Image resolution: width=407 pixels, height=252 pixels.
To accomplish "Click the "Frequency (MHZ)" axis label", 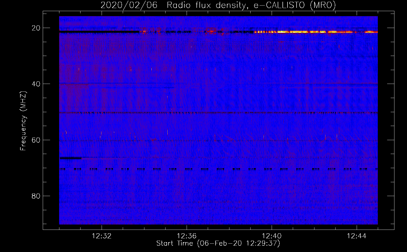I will [23, 121].
